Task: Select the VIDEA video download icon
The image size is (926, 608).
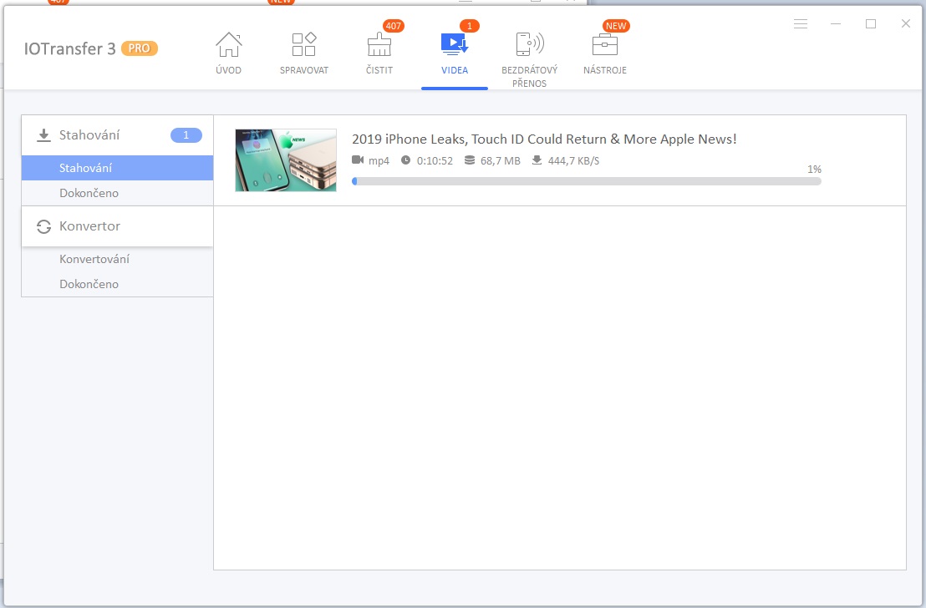Action: [x=454, y=45]
